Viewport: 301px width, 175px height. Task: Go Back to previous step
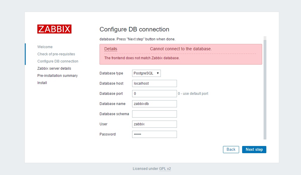click(231, 150)
